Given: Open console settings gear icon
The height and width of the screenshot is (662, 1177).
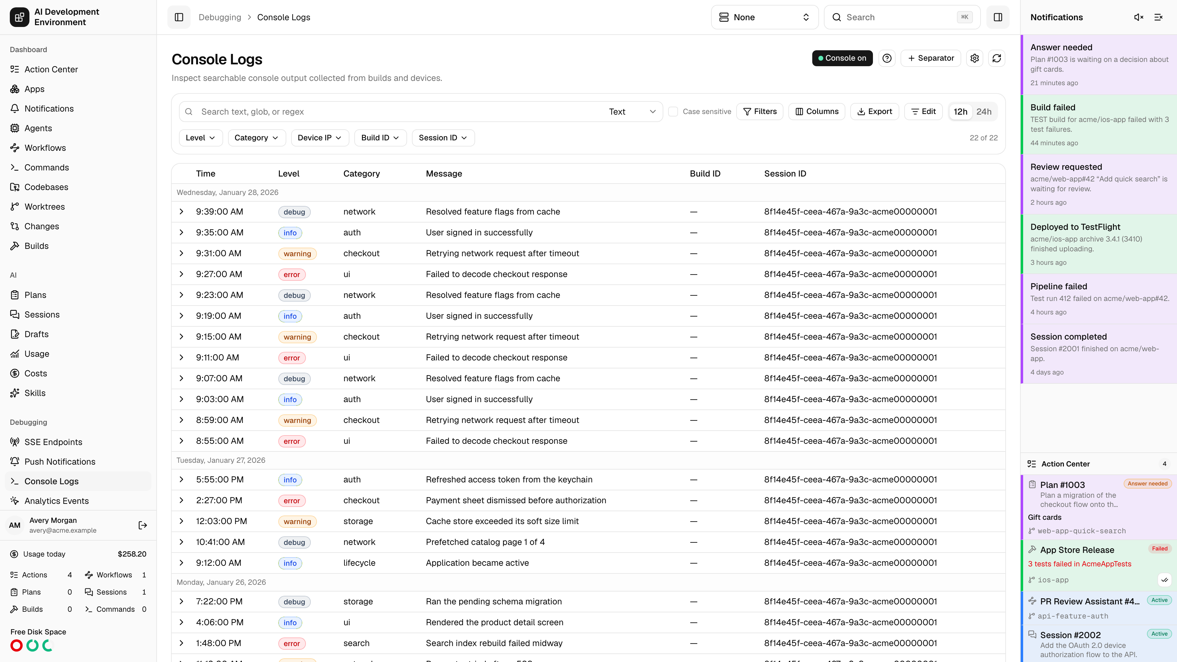Looking at the screenshot, I should tap(975, 58).
